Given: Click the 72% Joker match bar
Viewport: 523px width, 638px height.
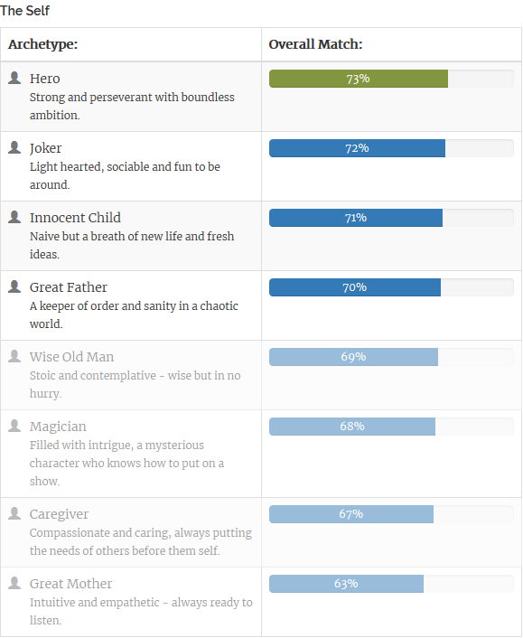Looking at the screenshot, I should tap(357, 148).
